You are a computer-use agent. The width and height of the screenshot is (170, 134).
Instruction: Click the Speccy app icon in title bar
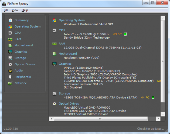pos(4,4)
